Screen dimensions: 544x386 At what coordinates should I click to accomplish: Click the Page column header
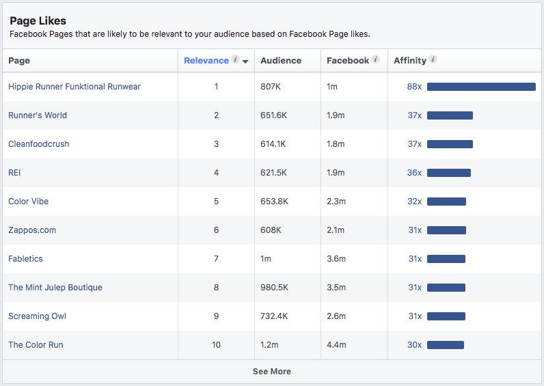click(x=19, y=61)
